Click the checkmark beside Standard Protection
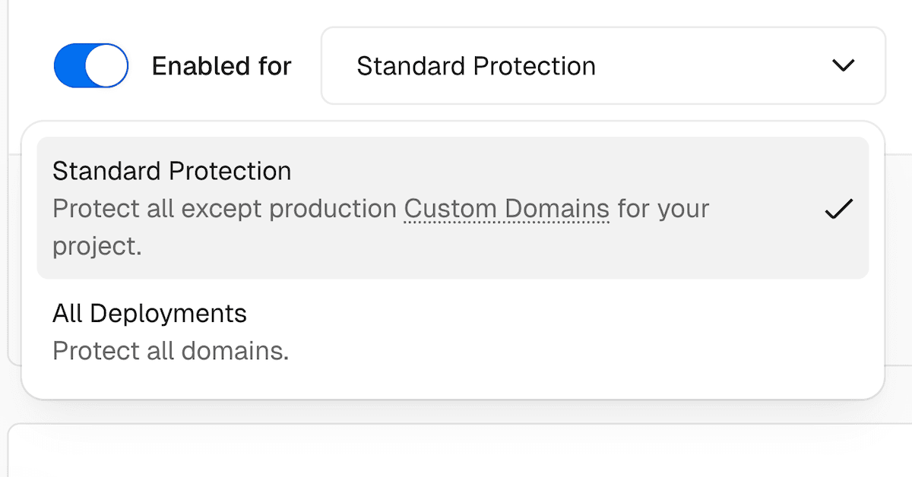The width and height of the screenshot is (912, 477). [x=839, y=210]
